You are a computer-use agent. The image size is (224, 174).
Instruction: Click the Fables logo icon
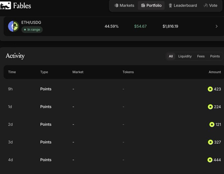pyautogui.click(x=5, y=5)
